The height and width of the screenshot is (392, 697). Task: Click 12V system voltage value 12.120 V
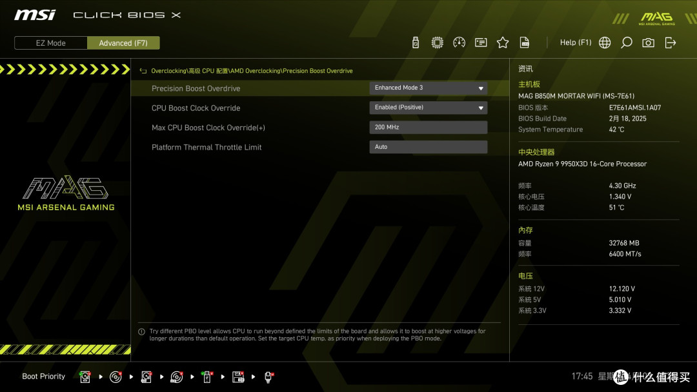[622, 289]
